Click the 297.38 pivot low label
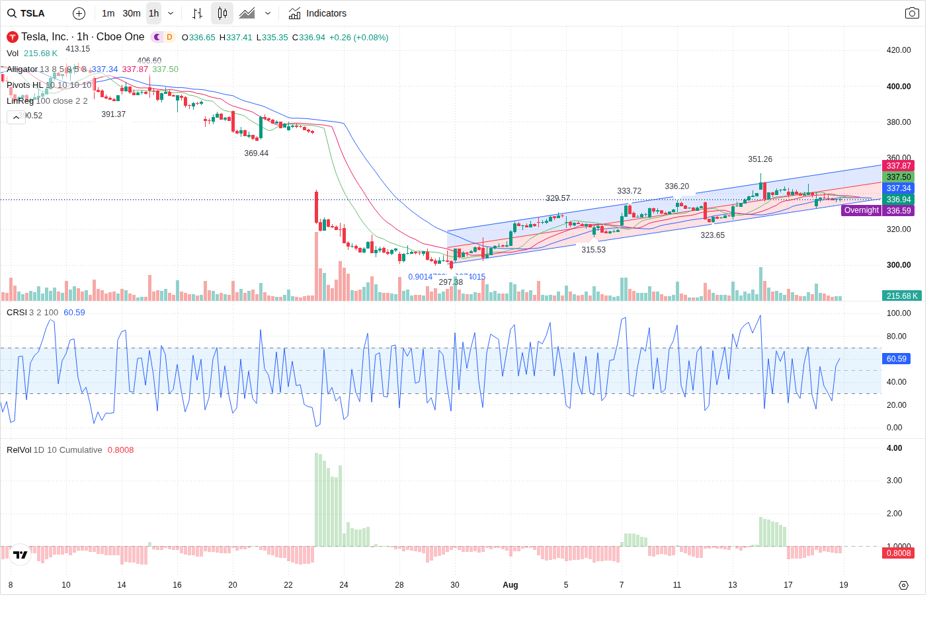 451,282
